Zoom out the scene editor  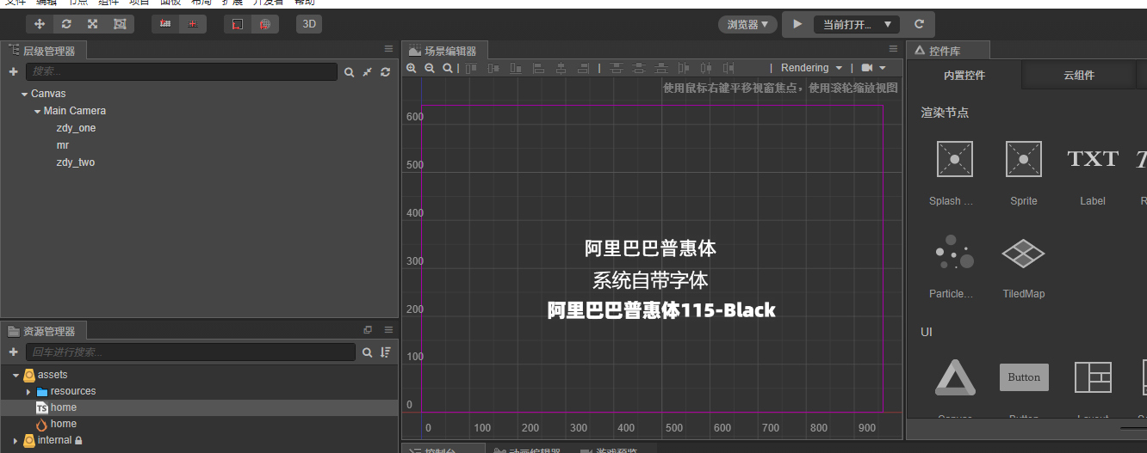coord(430,68)
